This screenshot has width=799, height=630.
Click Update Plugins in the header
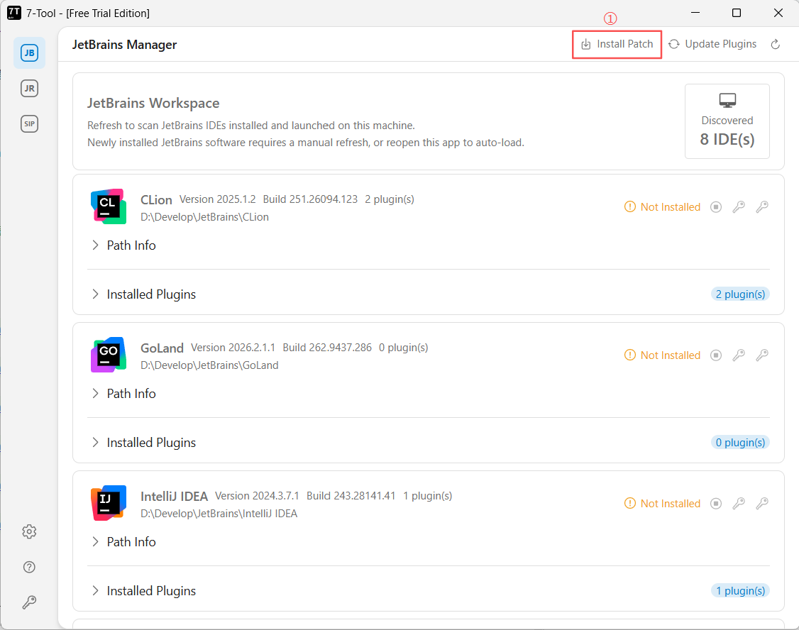(712, 44)
